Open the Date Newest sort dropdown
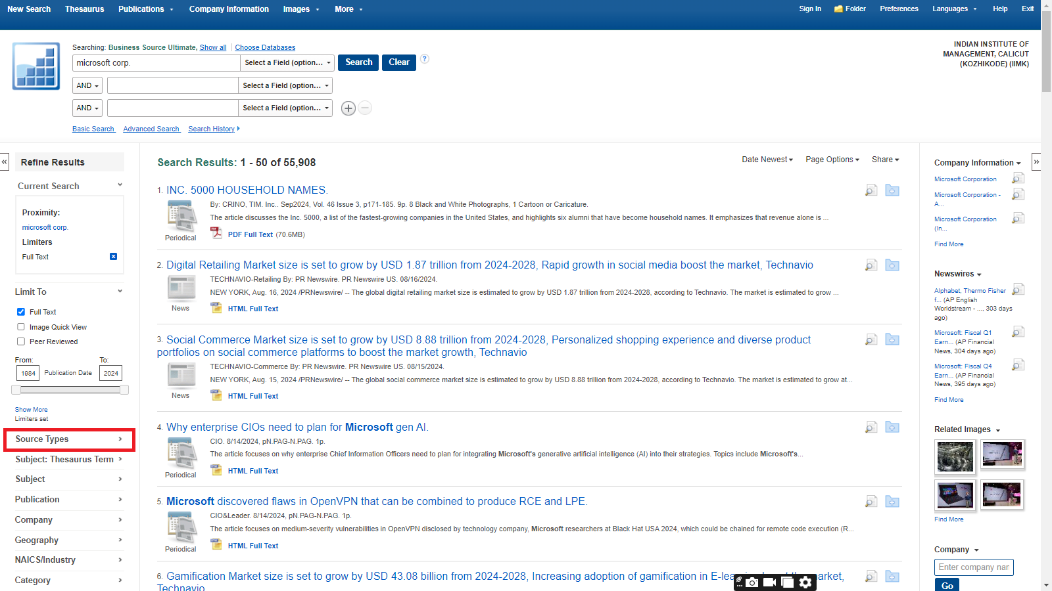Viewport: 1052px width, 591px height. tap(767, 160)
